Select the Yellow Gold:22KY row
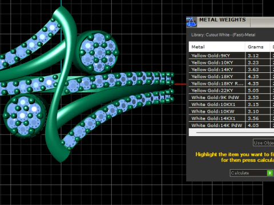The height and width of the screenshot is (205, 274). pos(231,91)
